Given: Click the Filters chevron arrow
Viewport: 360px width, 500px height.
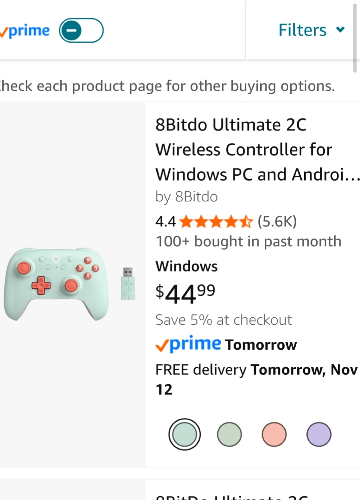Looking at the screenshot, I should (x=340, y=30).
